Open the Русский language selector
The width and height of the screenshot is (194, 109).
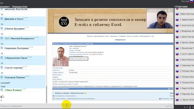click(x=187, y=1)
